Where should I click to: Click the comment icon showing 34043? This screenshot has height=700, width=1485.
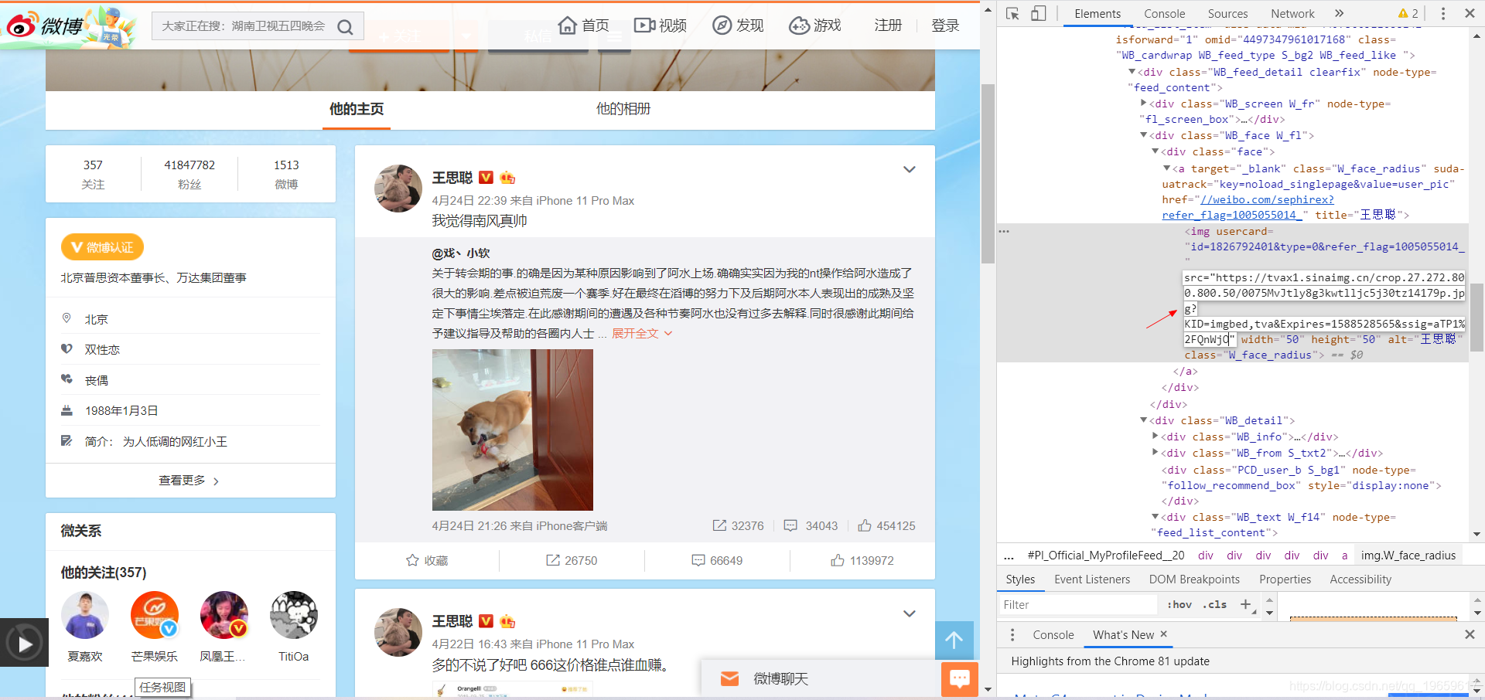[790, 525]
